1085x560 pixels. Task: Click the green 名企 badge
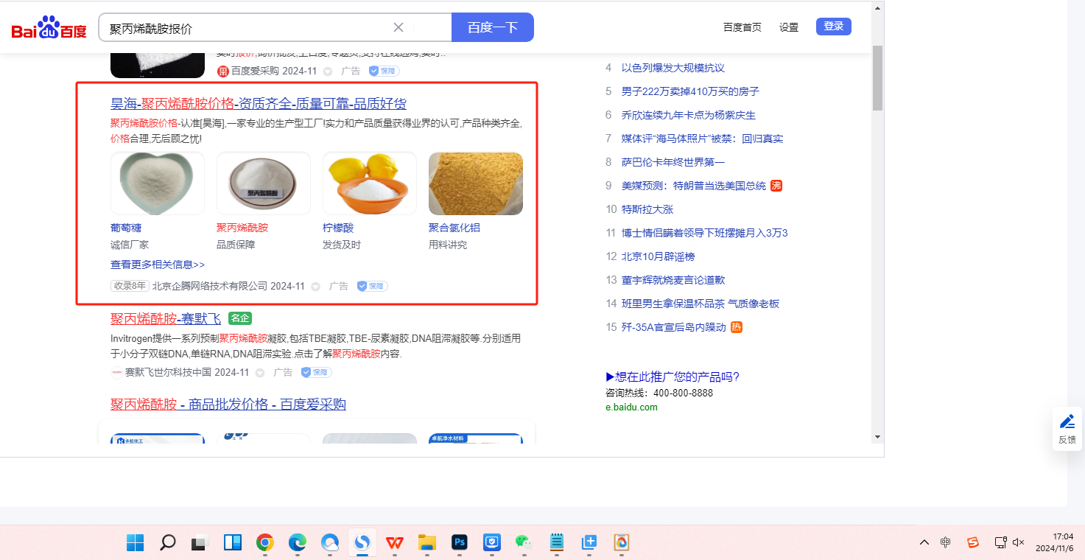click(x=240, y=318)
